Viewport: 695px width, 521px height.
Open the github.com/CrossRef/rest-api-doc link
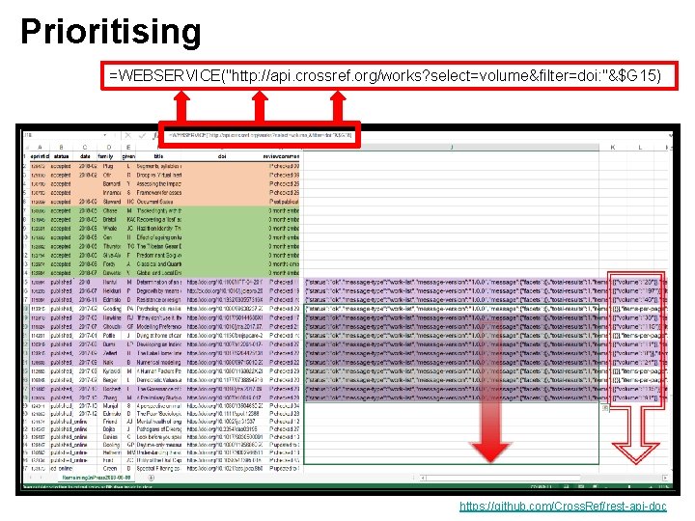[x=563, y=506]
